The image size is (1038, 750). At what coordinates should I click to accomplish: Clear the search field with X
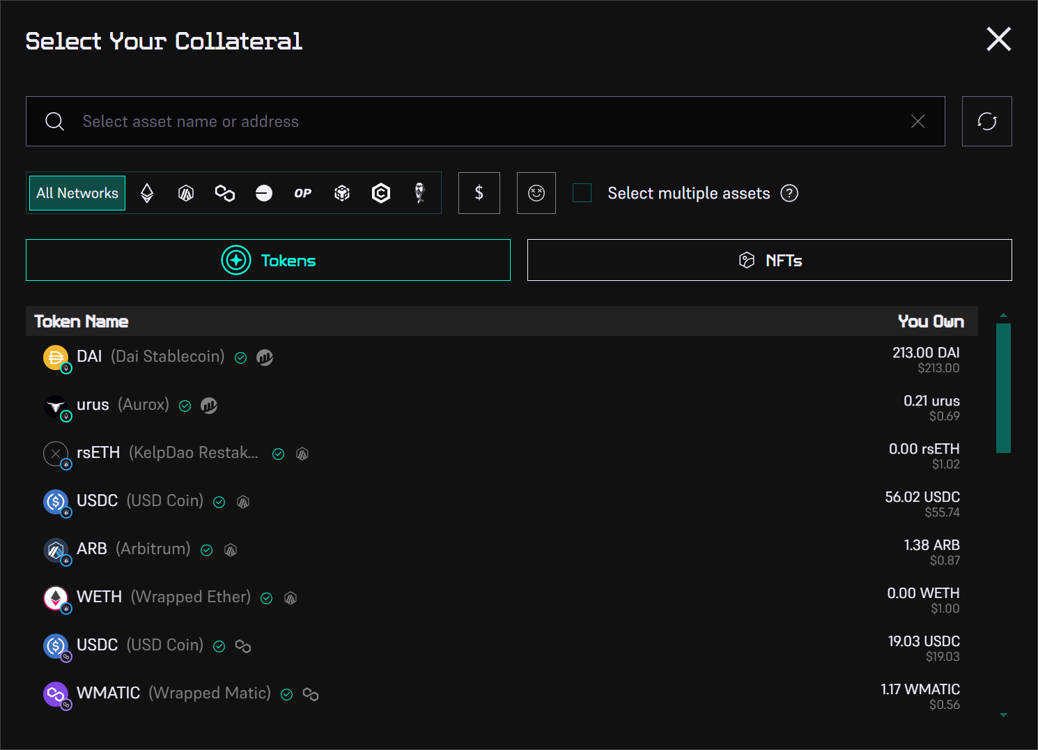tap(918, 121)
